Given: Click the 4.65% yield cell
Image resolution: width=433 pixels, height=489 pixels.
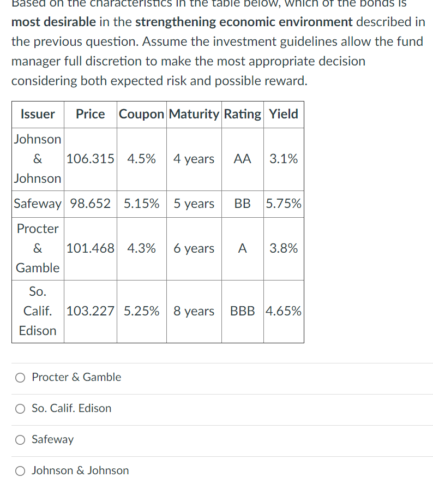Looking at the screenshot, I should click(x=284, y=311).
